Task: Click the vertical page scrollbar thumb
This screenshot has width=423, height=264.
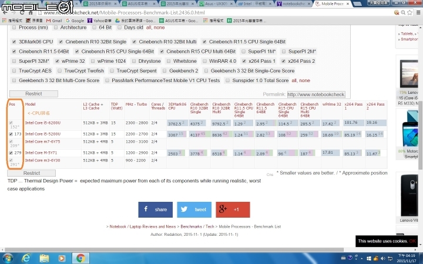Action: coord(420,135)
